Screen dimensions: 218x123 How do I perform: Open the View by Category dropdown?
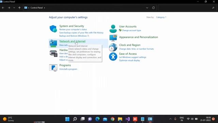coord(161,17)
